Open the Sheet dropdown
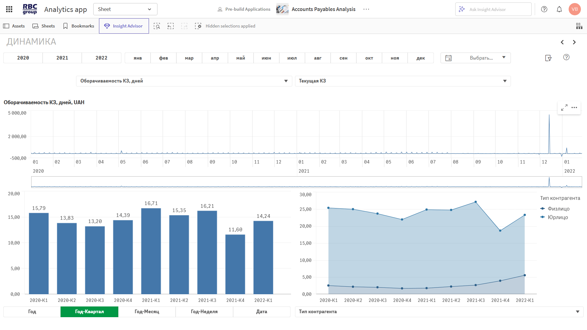Screen dimensions: 587x330 point(125,9)
